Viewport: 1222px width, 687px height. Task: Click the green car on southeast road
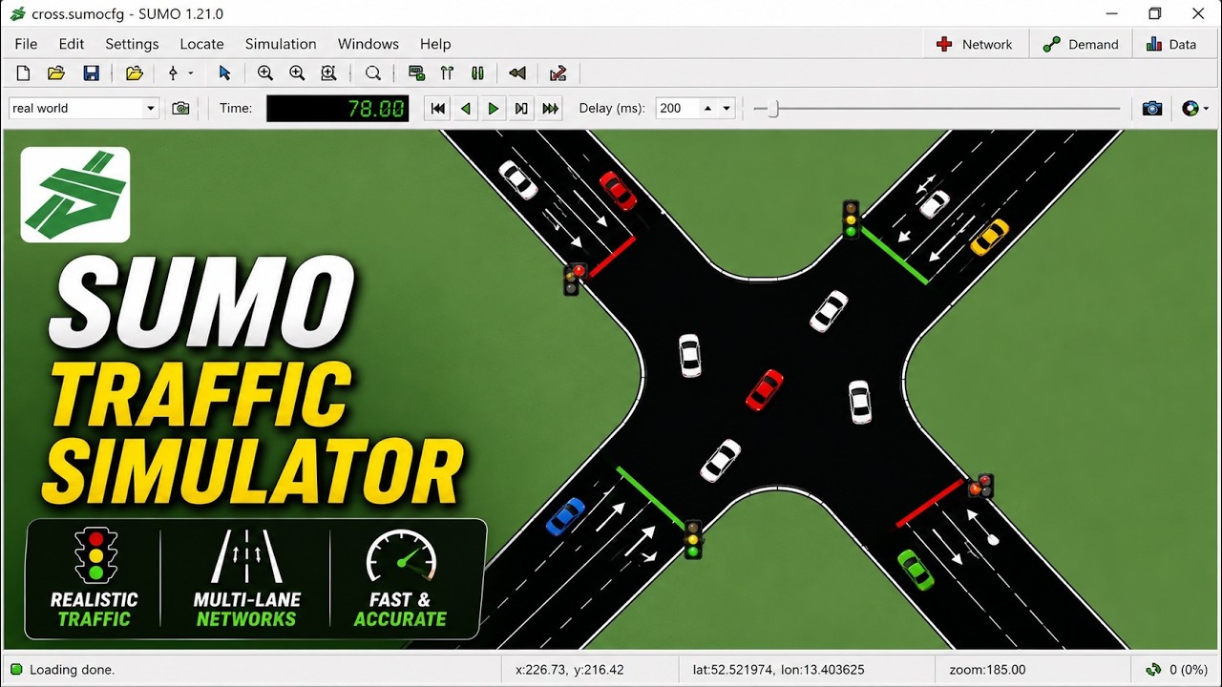click(916, 570)
